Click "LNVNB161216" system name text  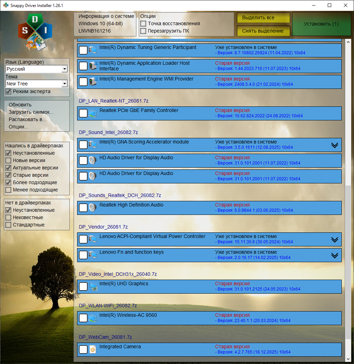point(95,31)
